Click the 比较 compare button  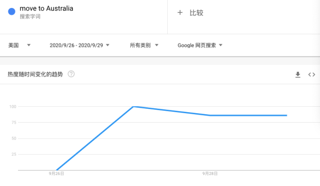196,12
